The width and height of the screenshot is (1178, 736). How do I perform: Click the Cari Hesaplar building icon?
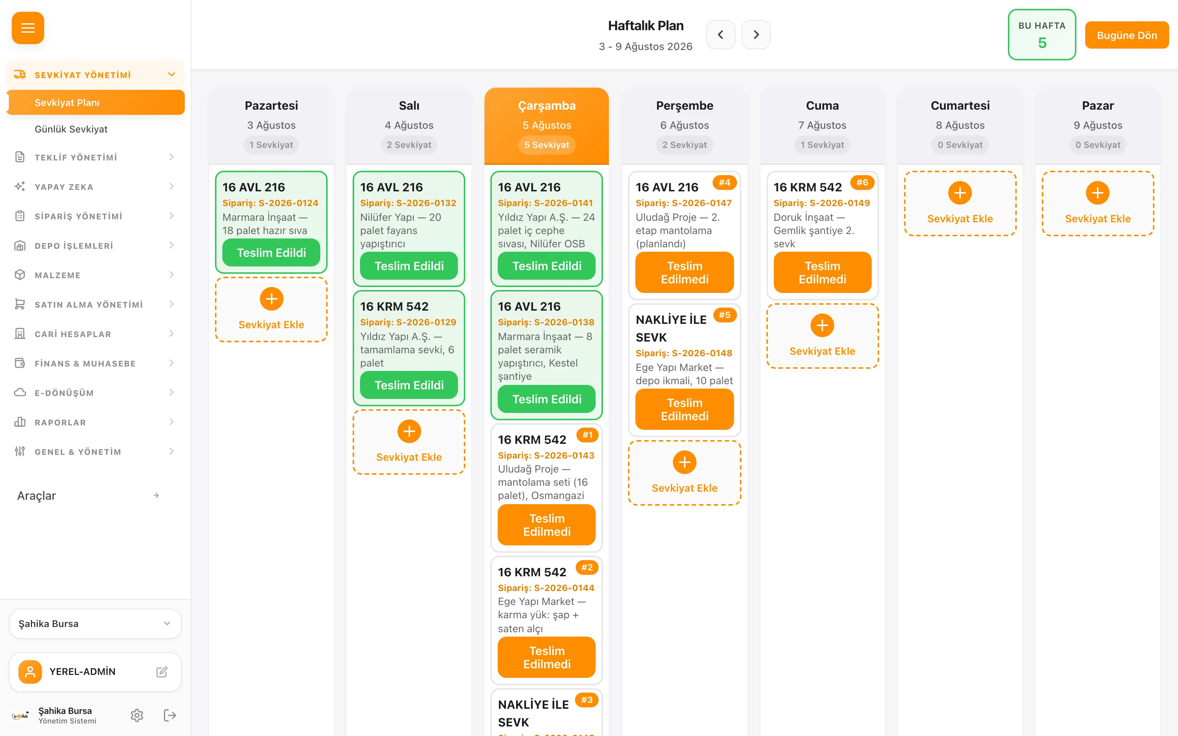point(20,333)
